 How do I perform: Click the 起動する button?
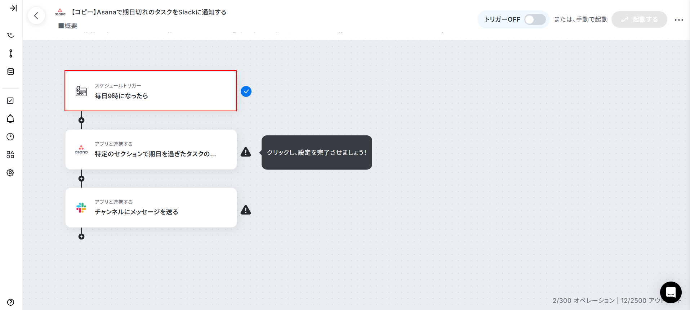(x=639, y=19)
